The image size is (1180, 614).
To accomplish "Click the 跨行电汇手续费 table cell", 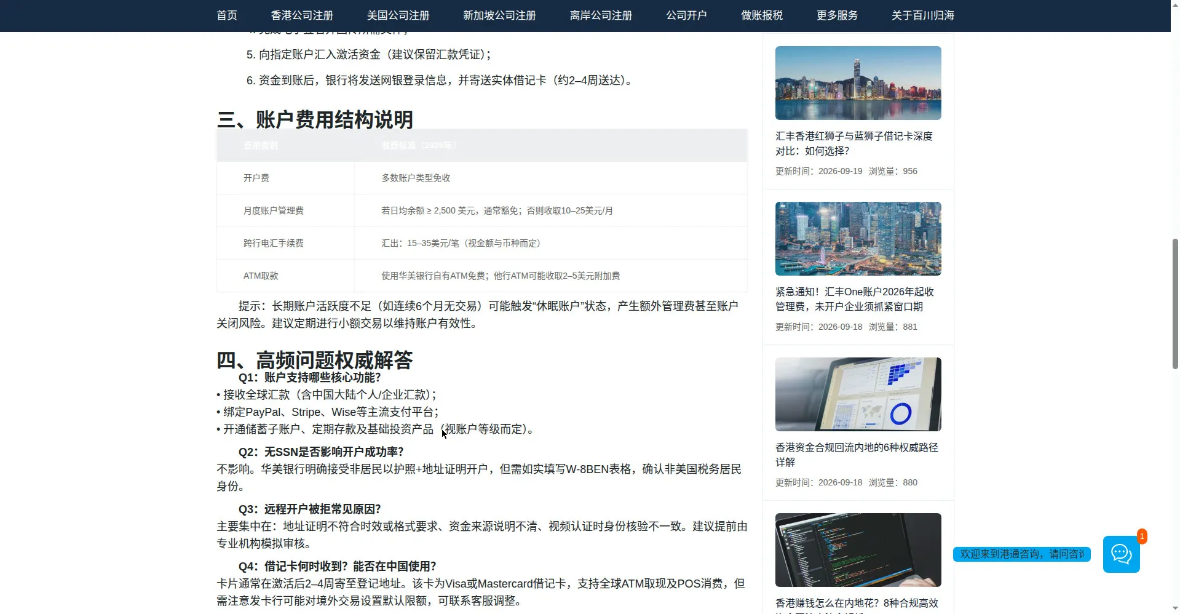I will 285,243.
